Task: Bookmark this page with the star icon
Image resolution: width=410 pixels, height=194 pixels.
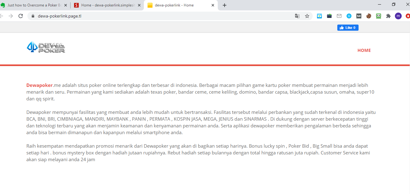Action: (307, 16)
